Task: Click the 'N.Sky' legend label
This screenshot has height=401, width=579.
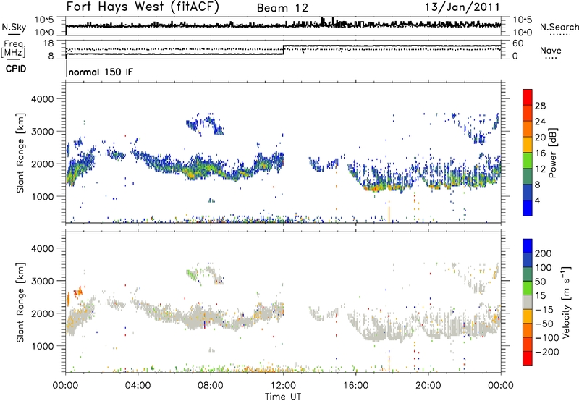Action: [14, 28]
